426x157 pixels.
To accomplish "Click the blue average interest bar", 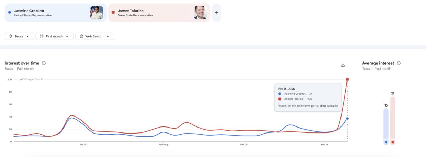I will (386, 124).
